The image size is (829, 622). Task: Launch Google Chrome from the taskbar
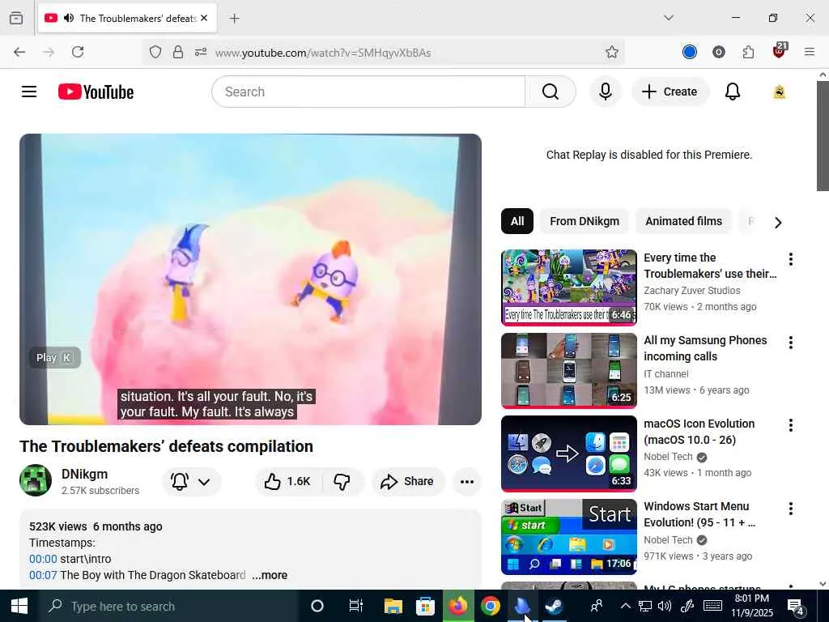[490, 606]
